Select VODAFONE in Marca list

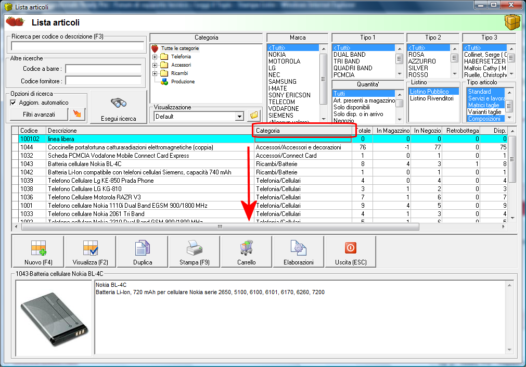click(293, 108)
